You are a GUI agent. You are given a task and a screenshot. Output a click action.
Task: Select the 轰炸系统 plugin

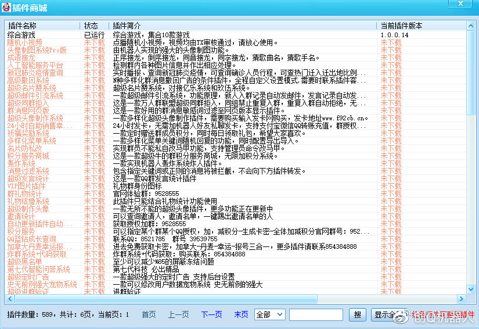21,163
